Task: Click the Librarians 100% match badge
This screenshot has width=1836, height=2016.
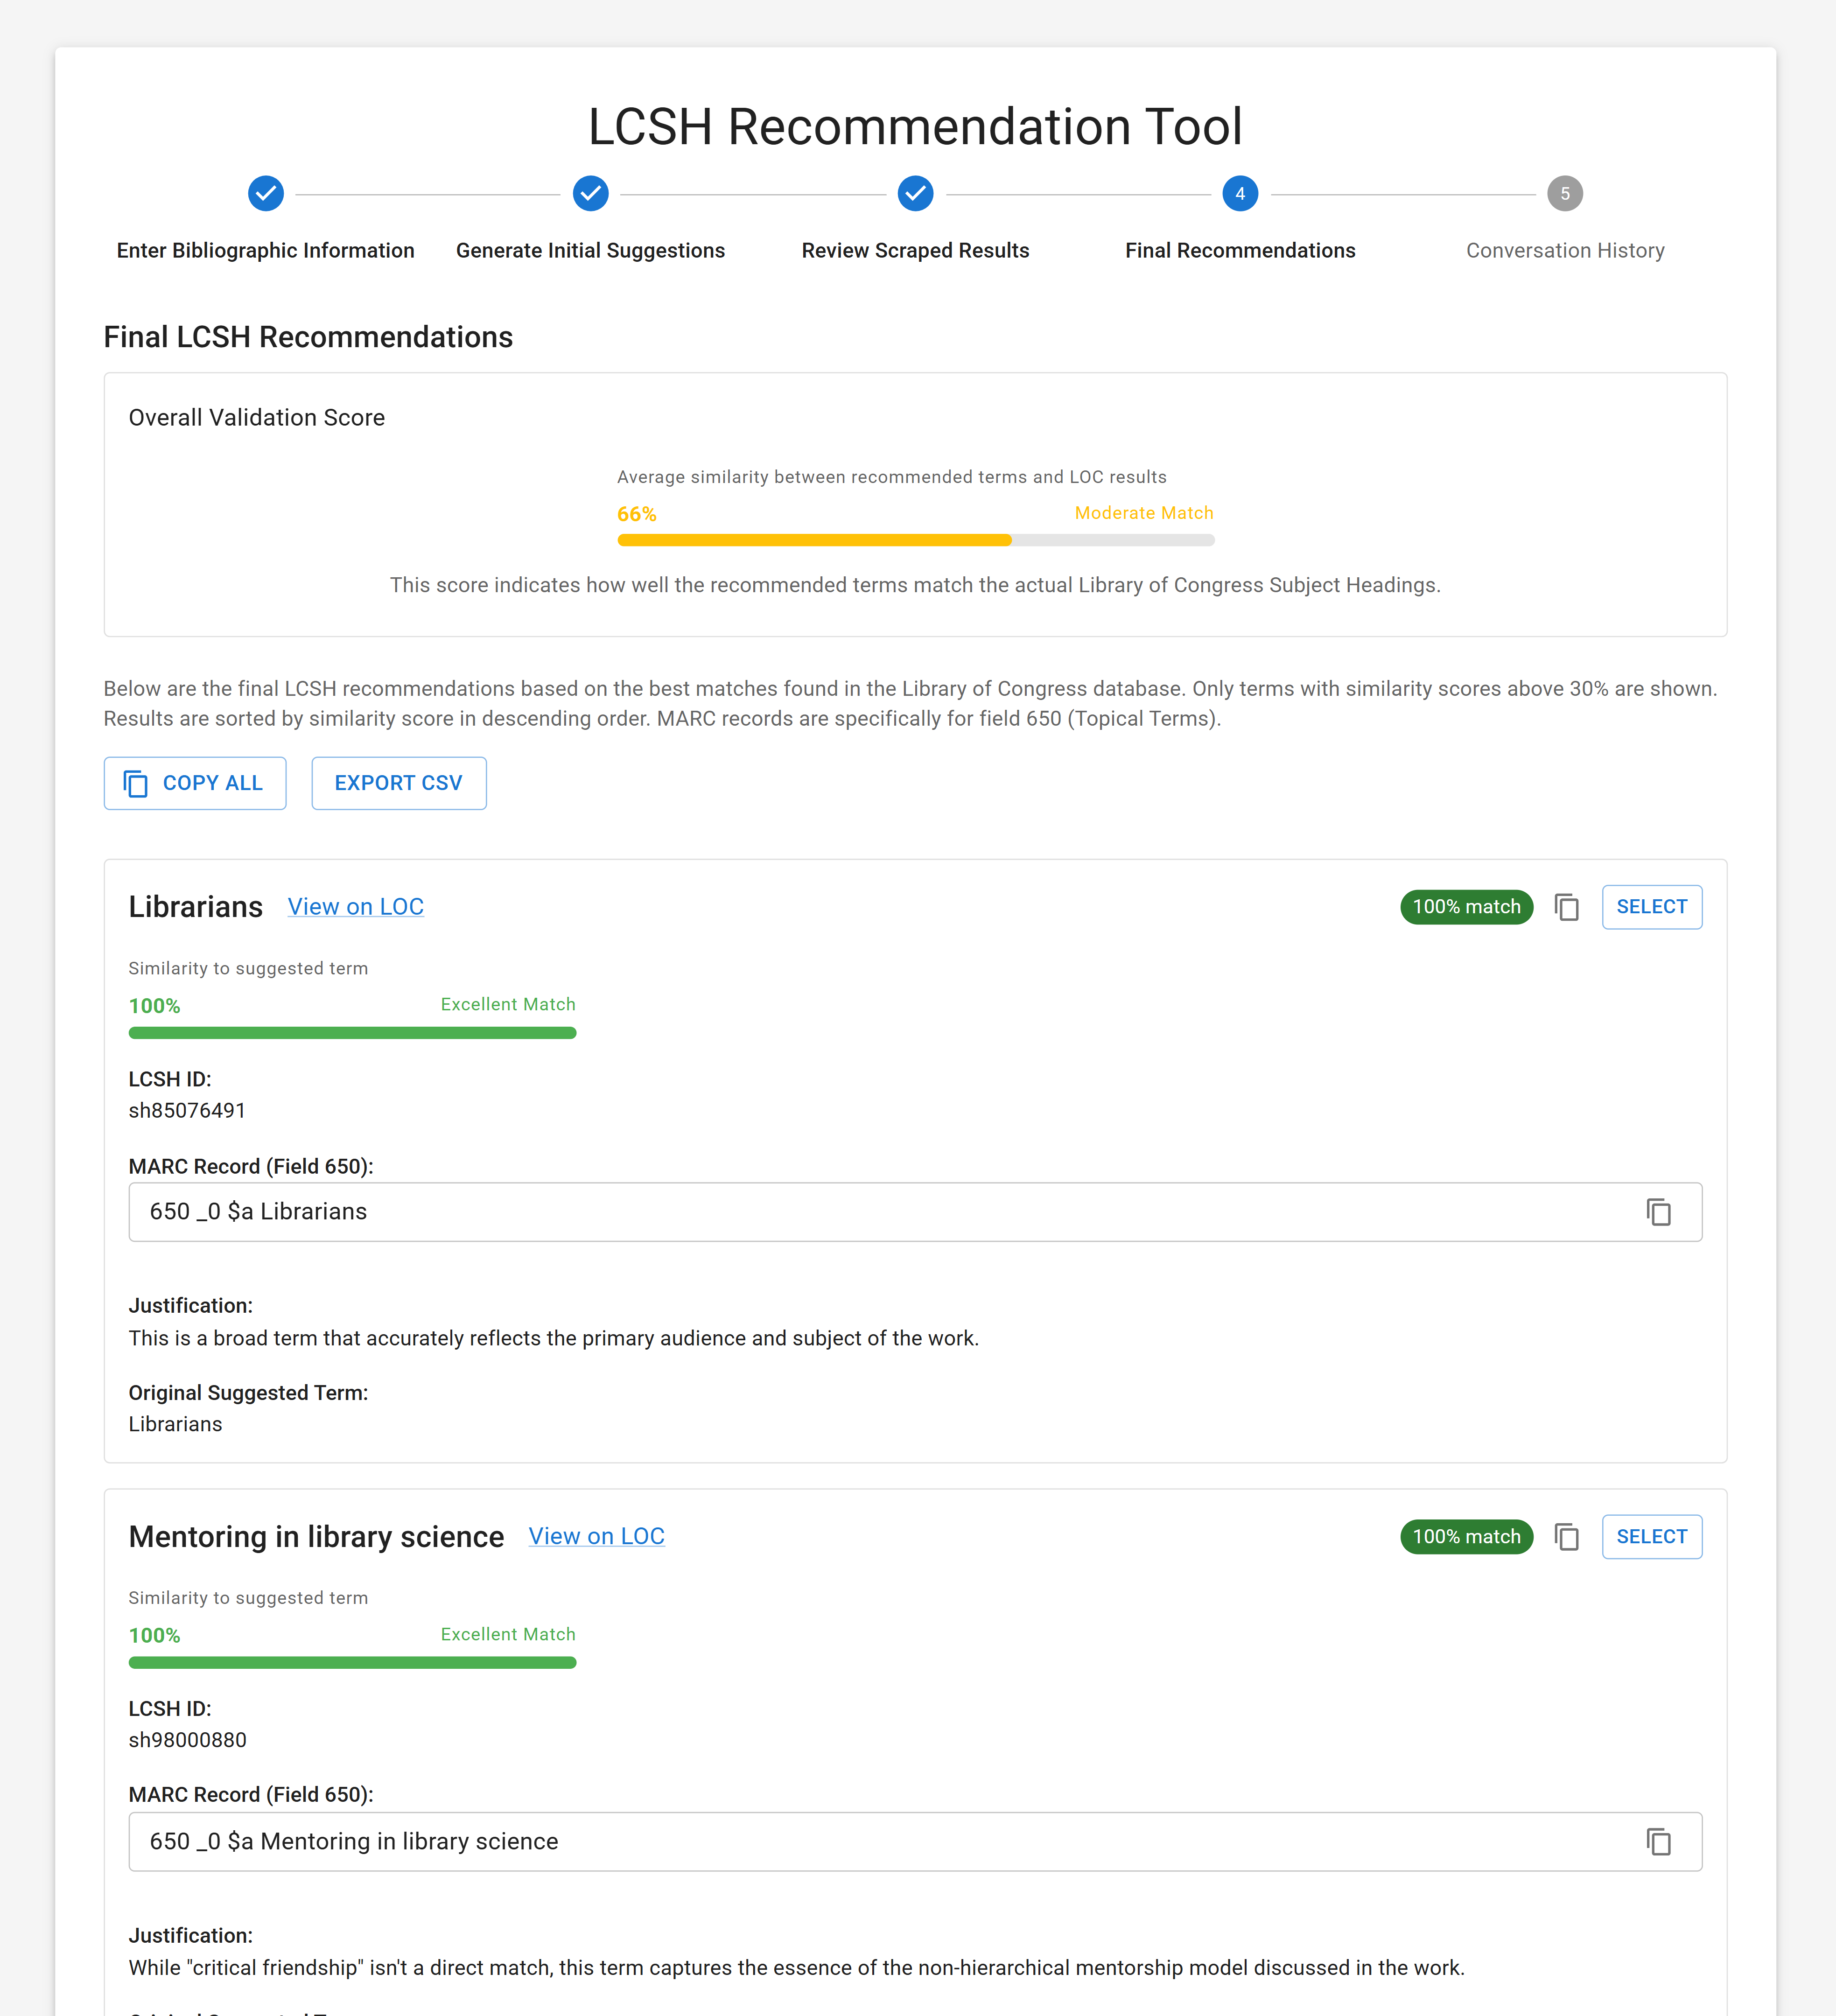Action: pos(1465,907)
